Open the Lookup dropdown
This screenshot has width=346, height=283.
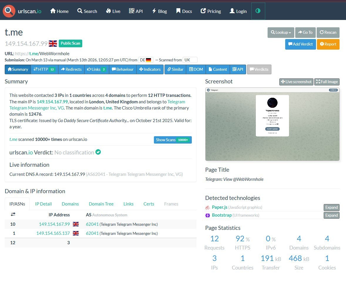[281, 32]
